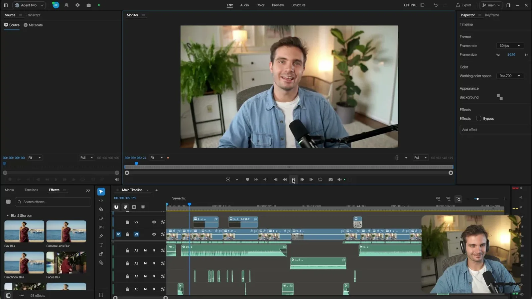532x299 pixels.
Task: Lock track A4
Action: coord(127,276)
